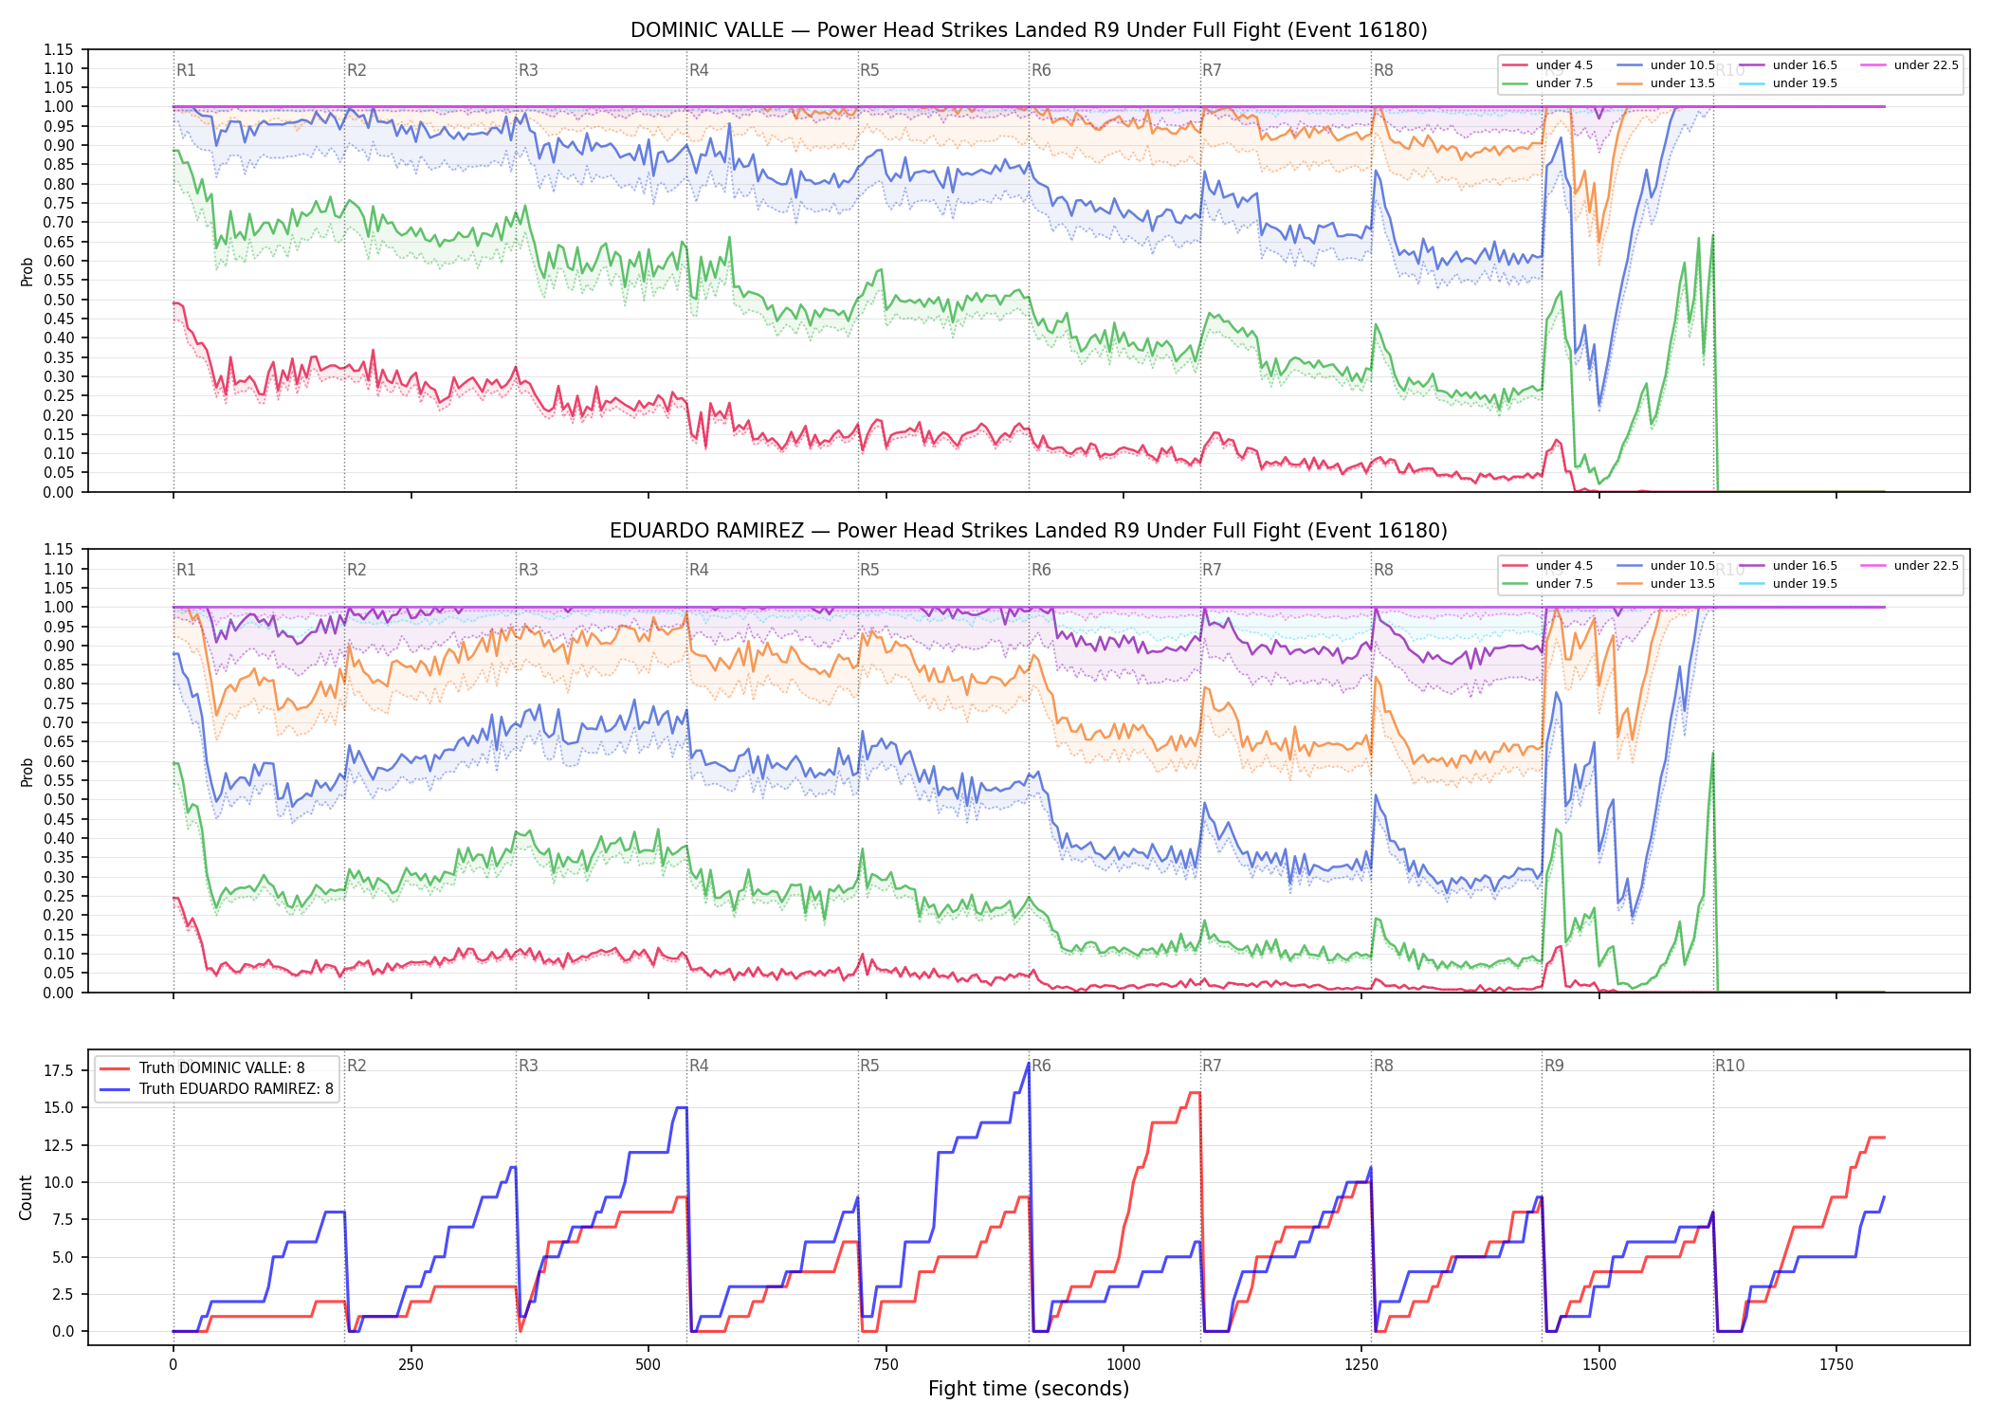This screenshot has height=1422, width=1991.
Task: Click the 'Fight time (seconds)' axis label
Action: (x=1029, y=1389)
